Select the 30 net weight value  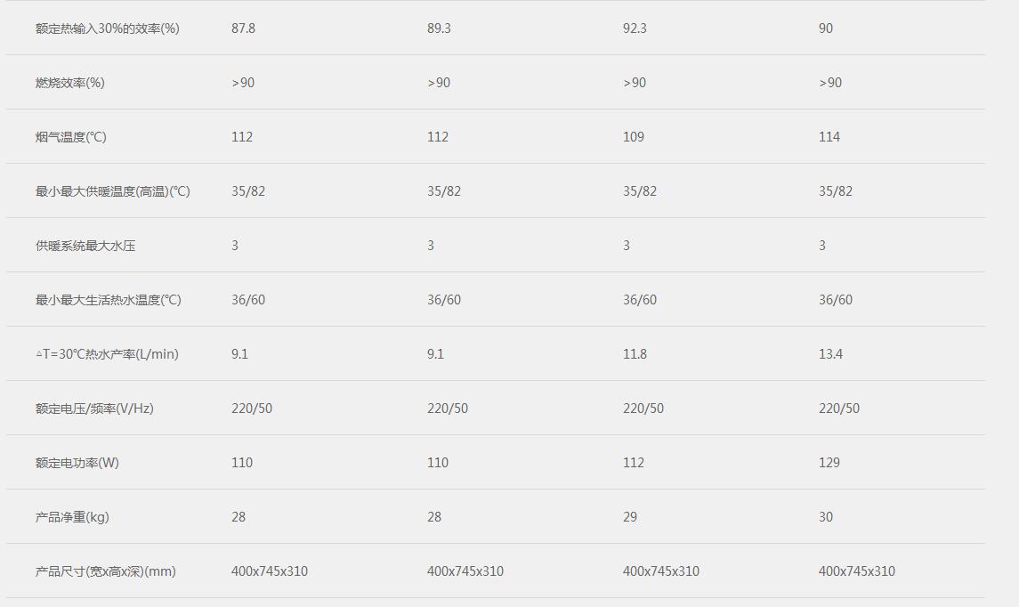tap(826, 517)
